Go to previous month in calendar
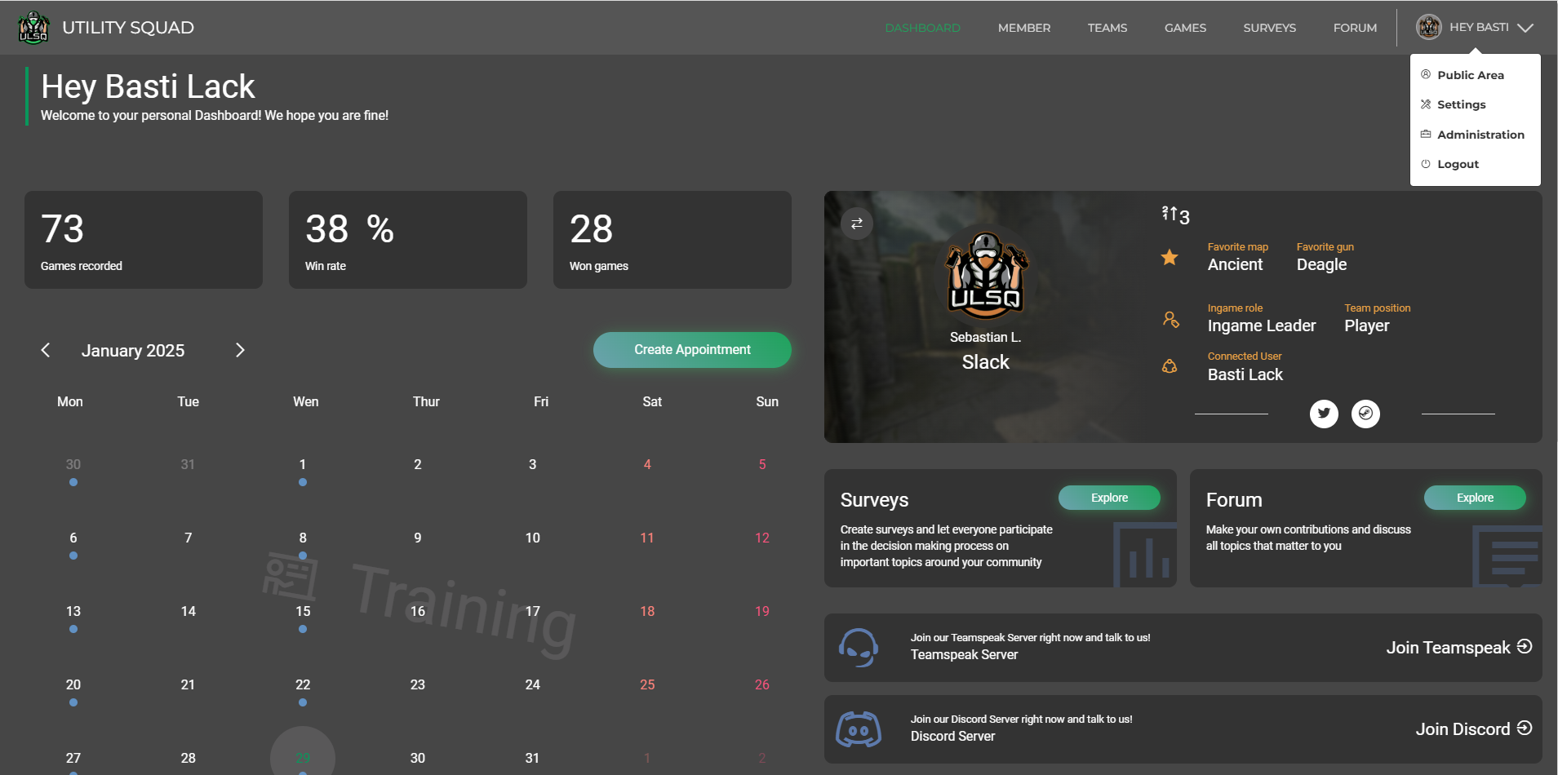This screenshot has height=775, width=1558. (x=46, y=350)
